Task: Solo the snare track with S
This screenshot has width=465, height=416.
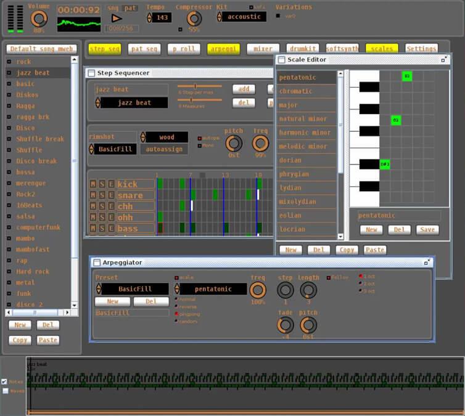Action: click(x=102, y=195)
